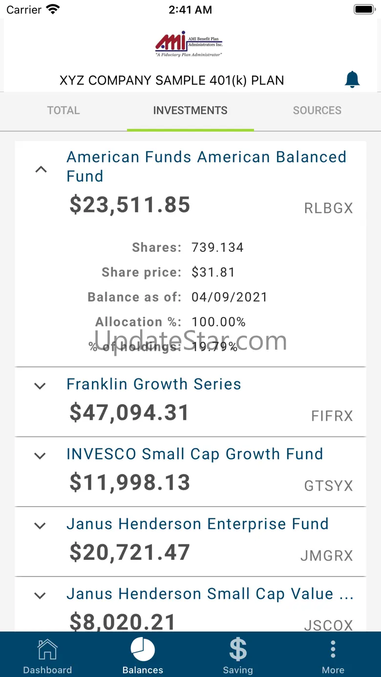This screenshot has height=677, width=381.
Task: Tap the battery status icon
Action: (x=364, y=9)
